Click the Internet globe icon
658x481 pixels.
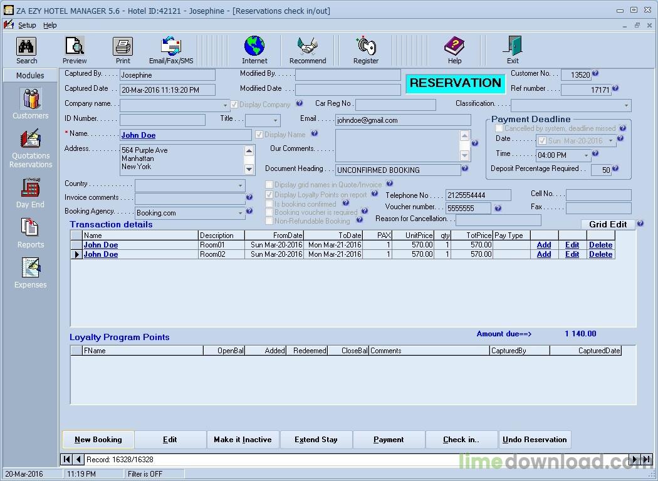click(x=254, y=49)
